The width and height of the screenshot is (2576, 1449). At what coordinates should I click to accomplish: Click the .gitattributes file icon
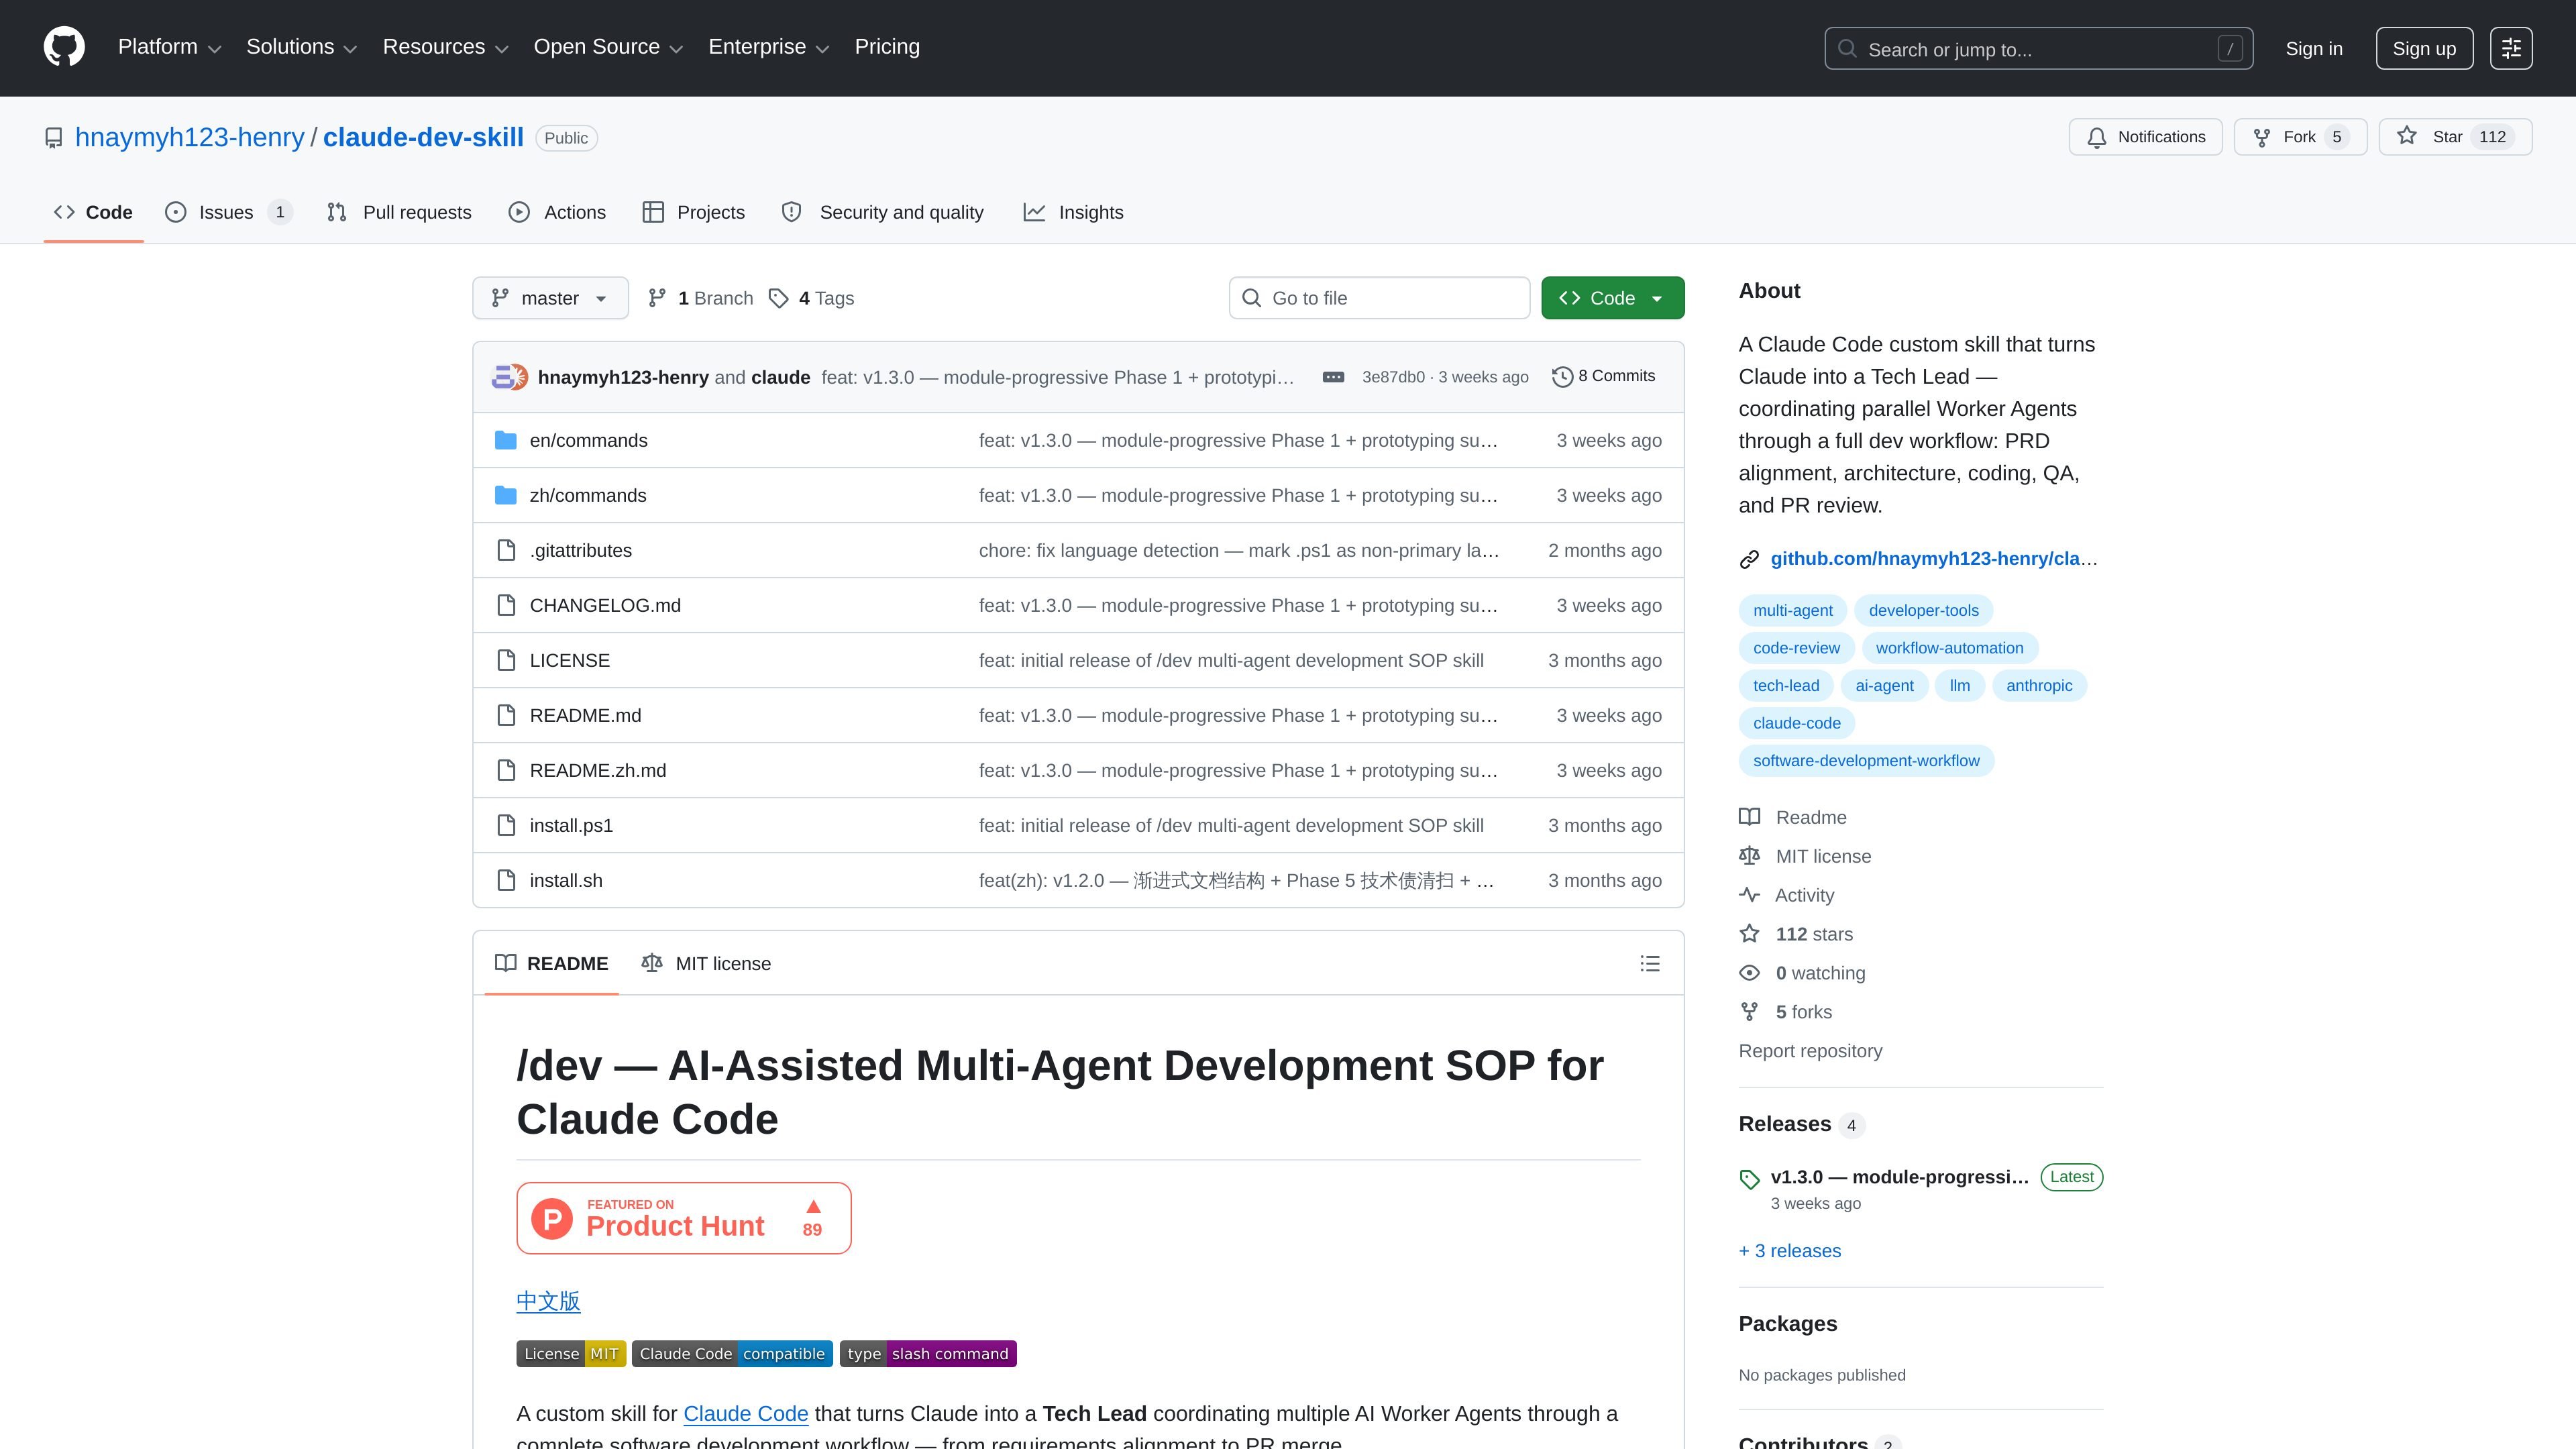(x=506, y=550)
